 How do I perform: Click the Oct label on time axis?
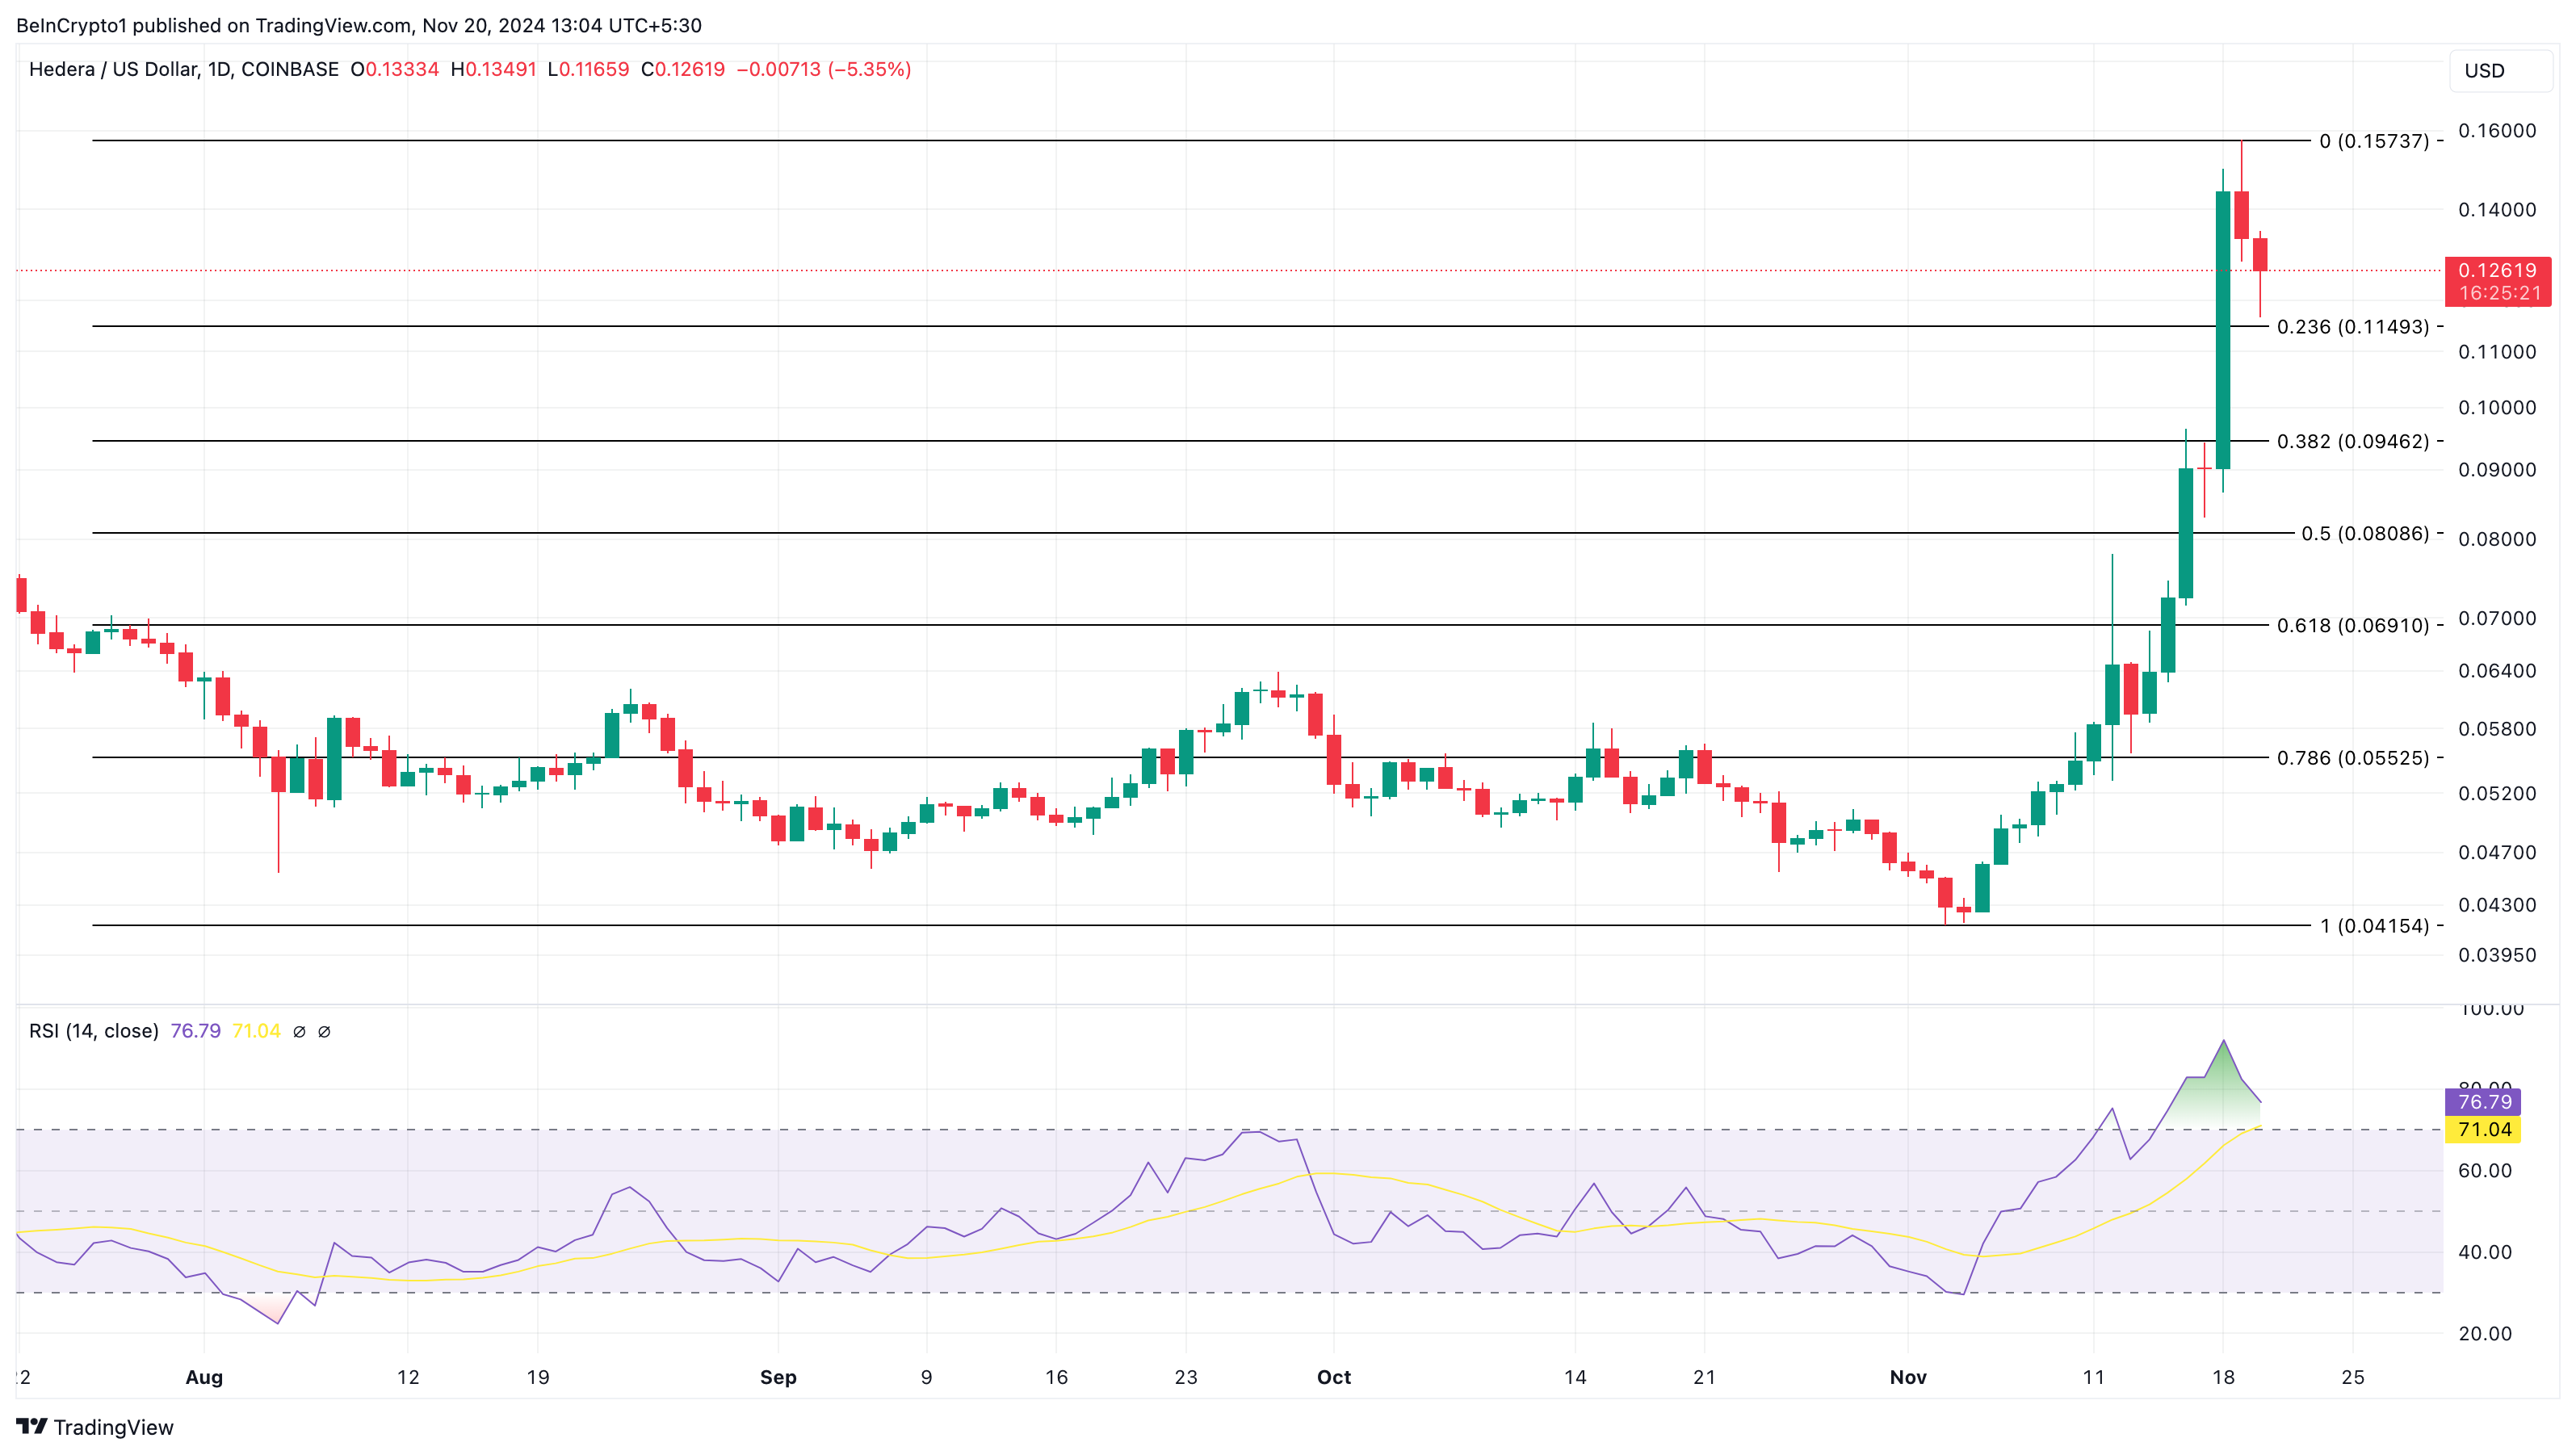coord(1333,1377)
